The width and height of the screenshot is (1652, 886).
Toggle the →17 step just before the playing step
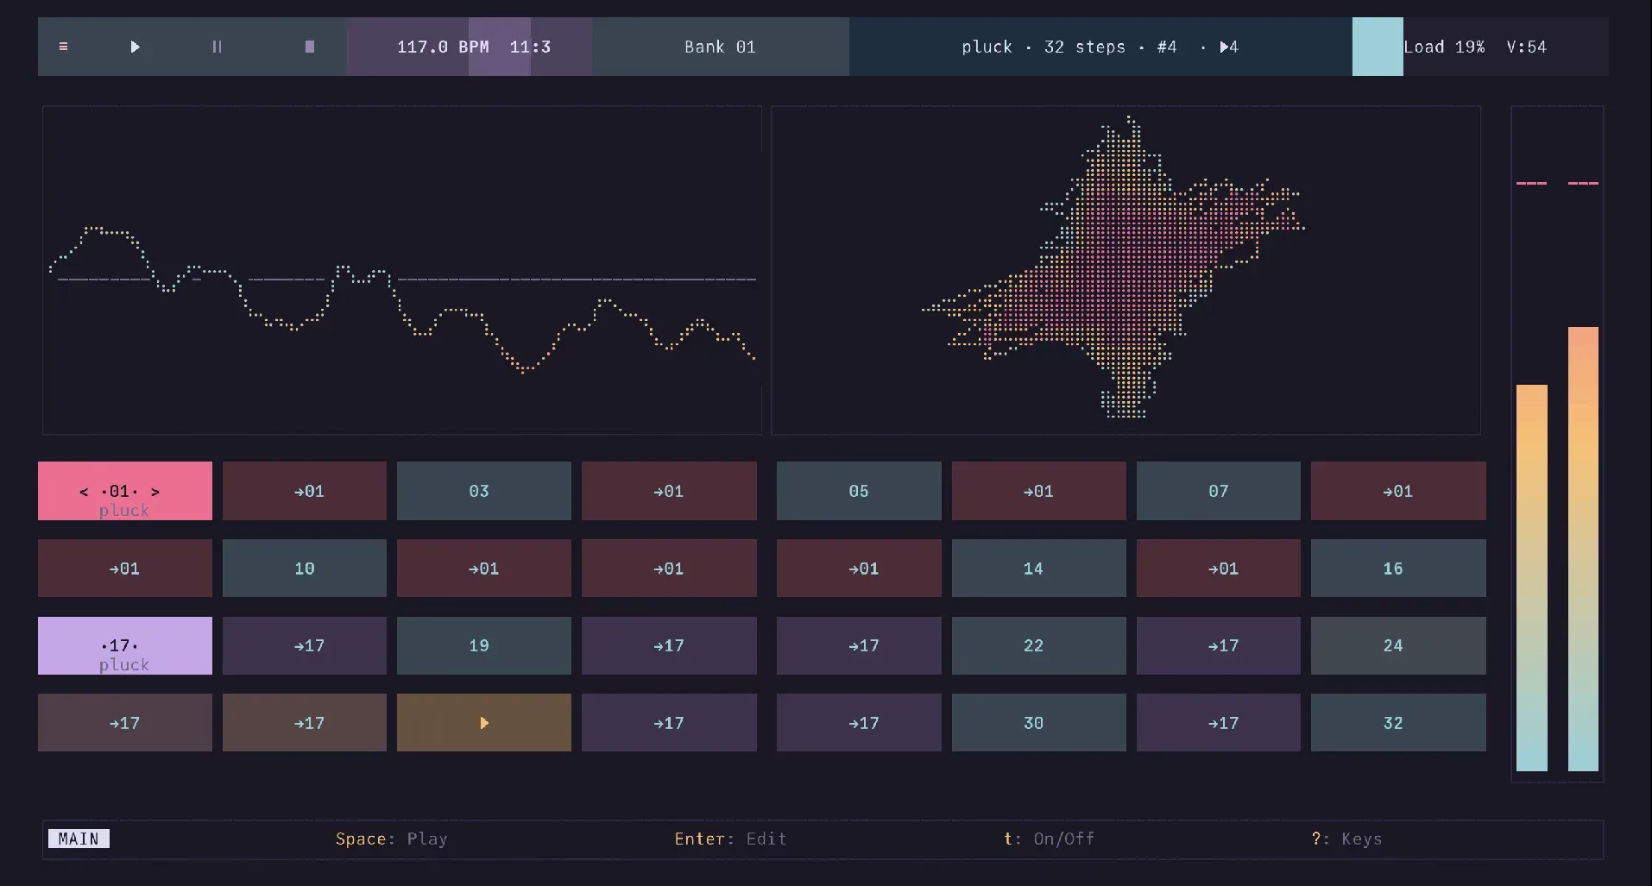point(305,723)
